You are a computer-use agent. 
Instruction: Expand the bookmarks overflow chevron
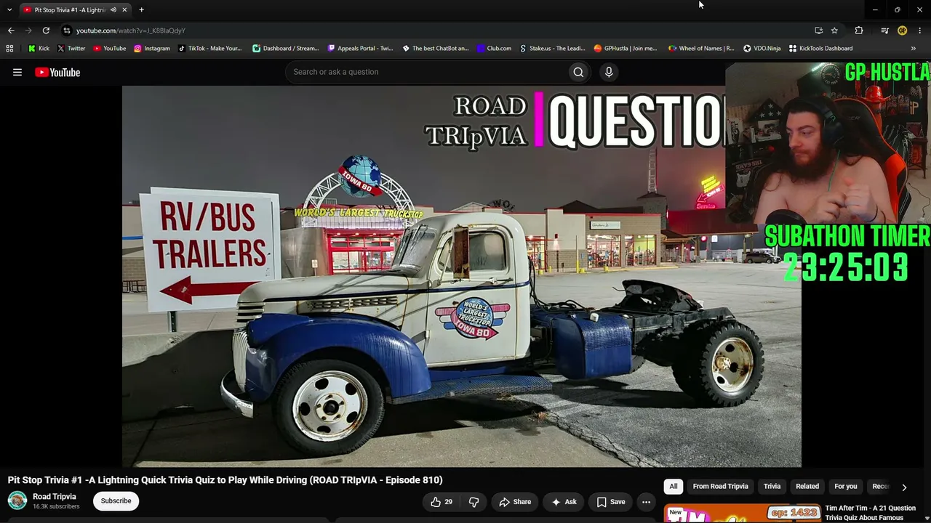pyautogui.click(x=914, y=49)
